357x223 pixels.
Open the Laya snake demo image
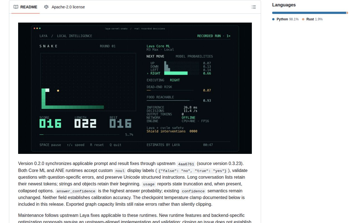[135, 88]
